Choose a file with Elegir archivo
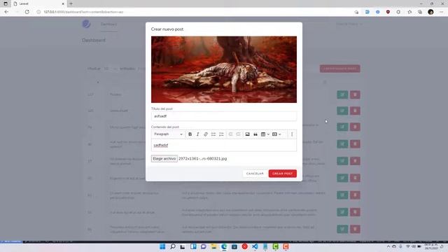The width and height of the screenshot is (448, 252). coord(164,159)
